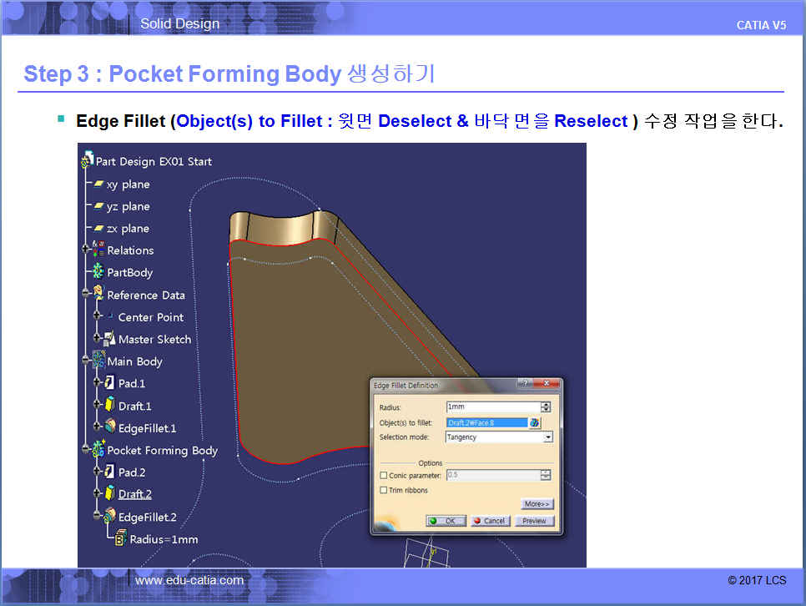Expand the EdgeFillet.1 tree node
The height and width of the screenshot is (606, 806).
97,427
